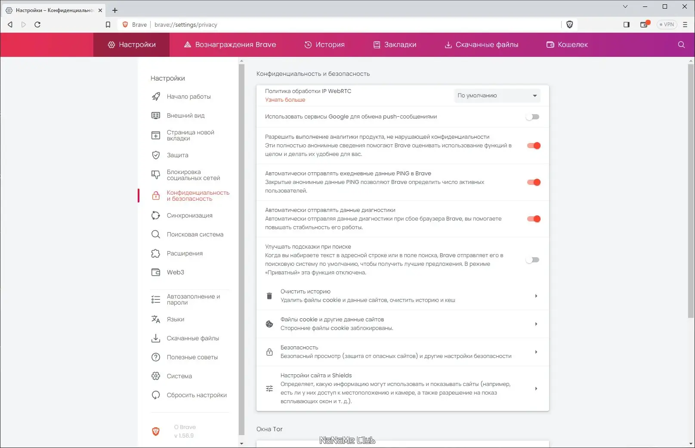Viewport: 695px width, 448px height.
Task: Open the Настройки tab in header
Action: pos(132,45)
